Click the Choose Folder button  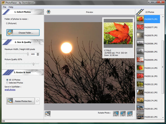[23, 33]
